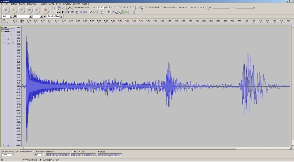
Task: Select the Time Shift tool
Action: [58, 12]
